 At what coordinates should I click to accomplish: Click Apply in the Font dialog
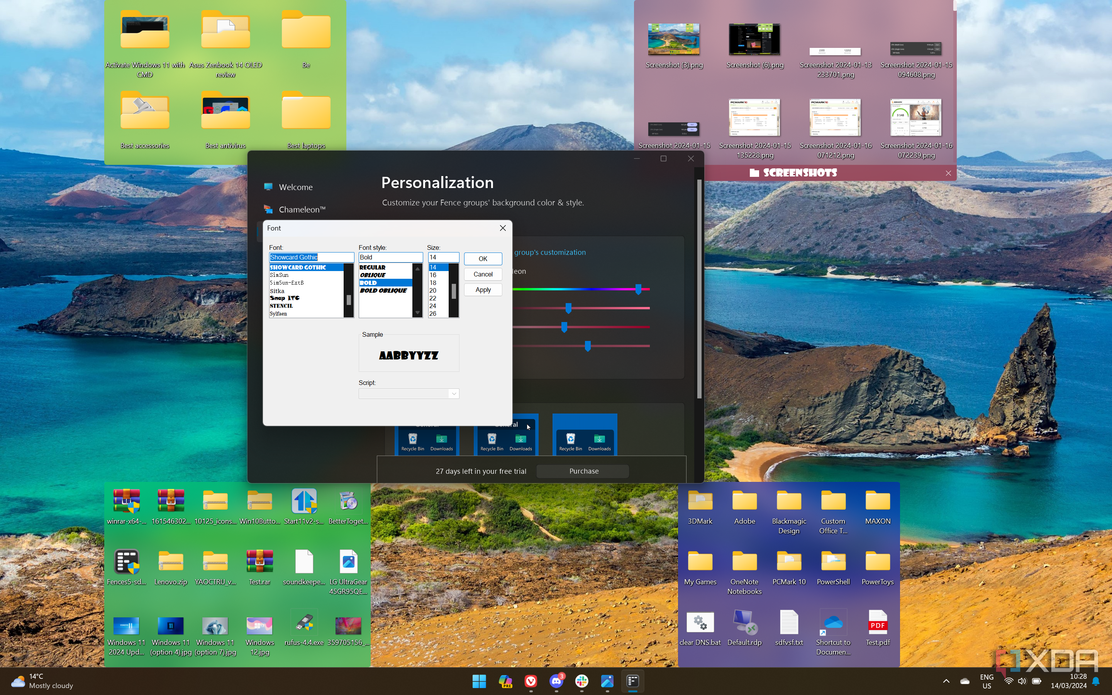pyautogui.click(x=483, y=290)
